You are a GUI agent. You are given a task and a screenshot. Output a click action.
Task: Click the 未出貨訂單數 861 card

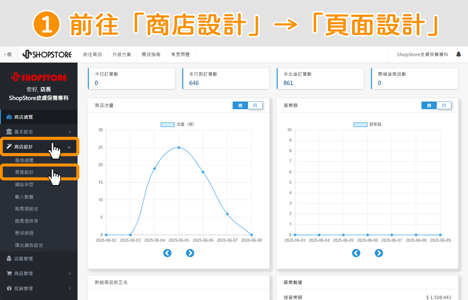[x=320, y=79]
